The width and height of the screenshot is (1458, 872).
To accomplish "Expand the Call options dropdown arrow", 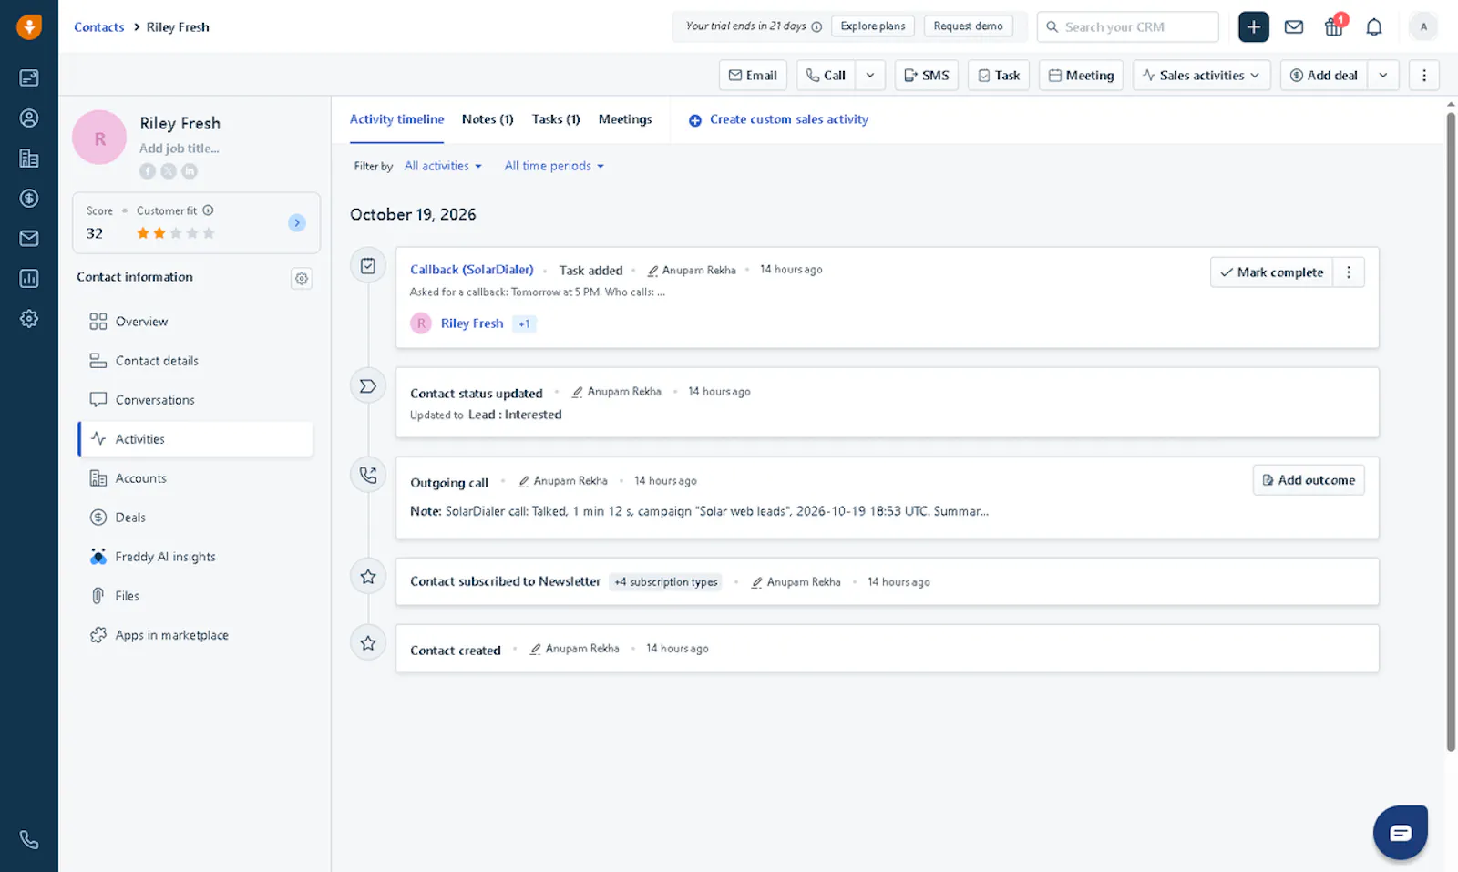I will click(870, 75).
